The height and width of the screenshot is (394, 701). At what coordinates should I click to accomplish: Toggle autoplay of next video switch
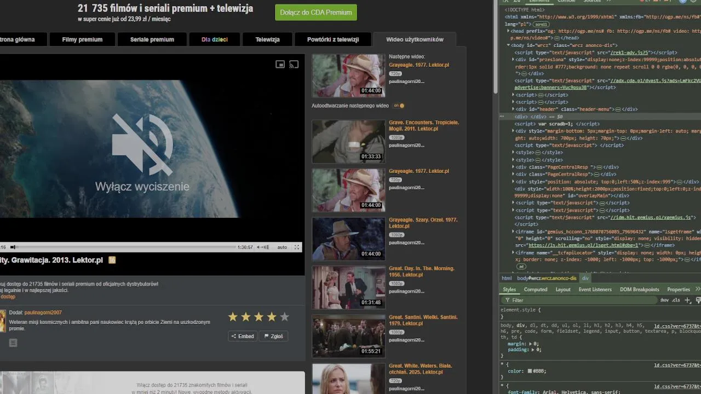[x=399, y=106]
